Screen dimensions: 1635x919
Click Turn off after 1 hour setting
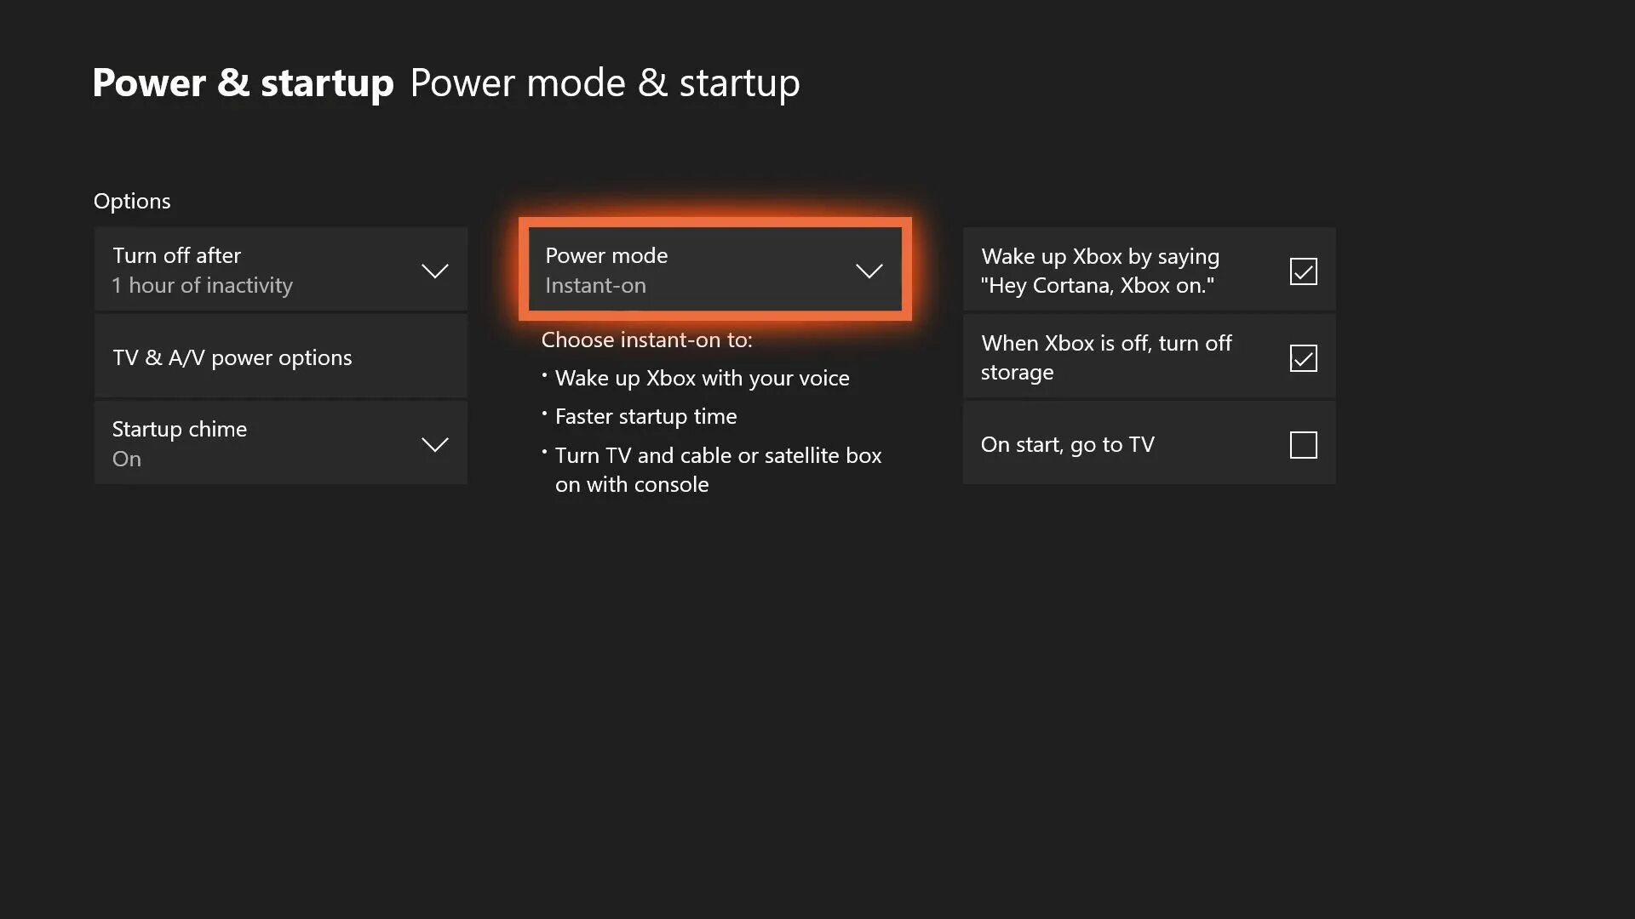(281, 269)
